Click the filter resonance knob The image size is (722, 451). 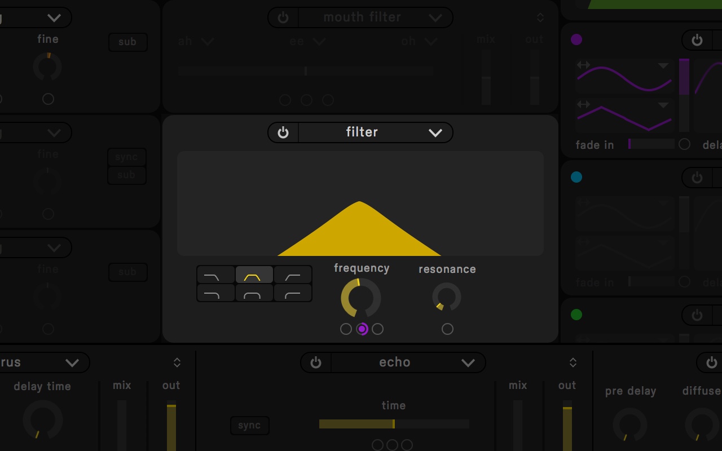click(x=447, y=297)
